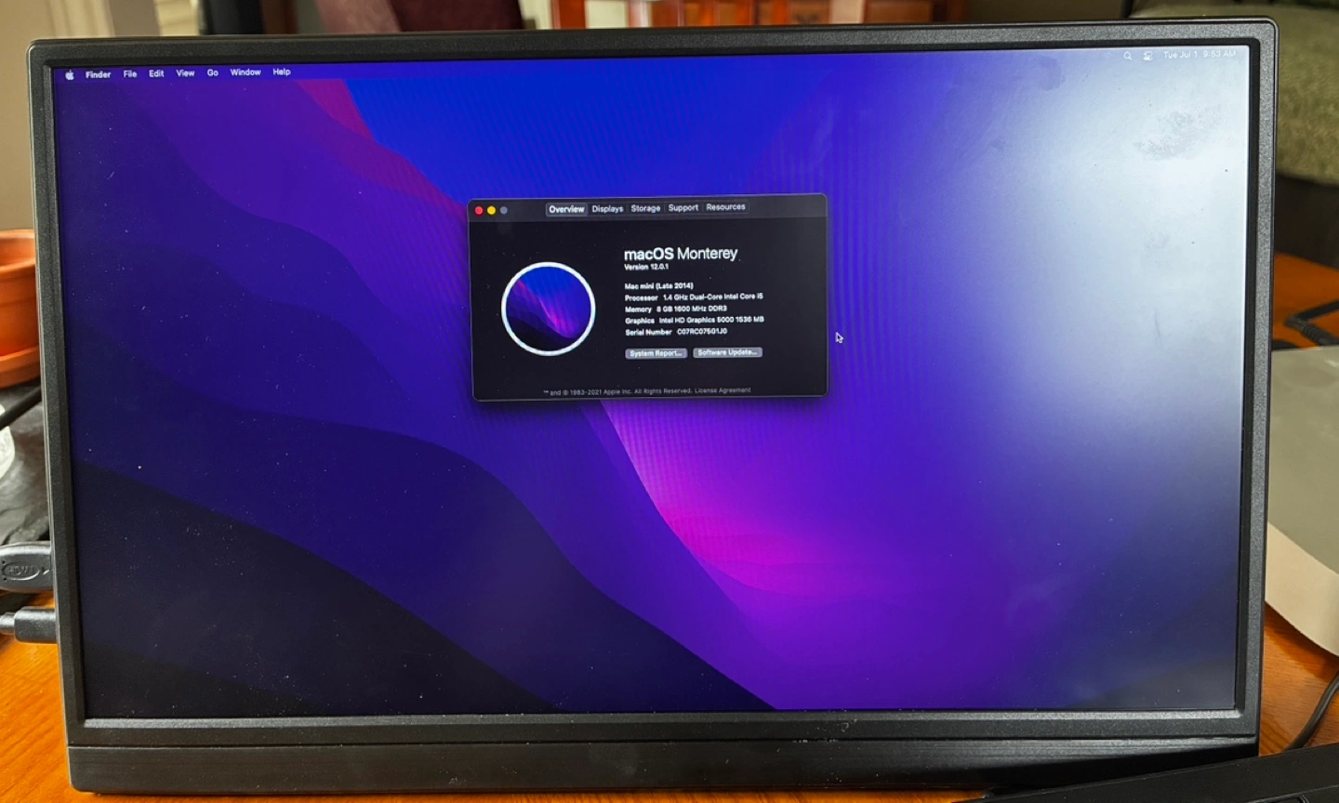Open Spotlight search in the menu bar

(x=1128, y=56)
